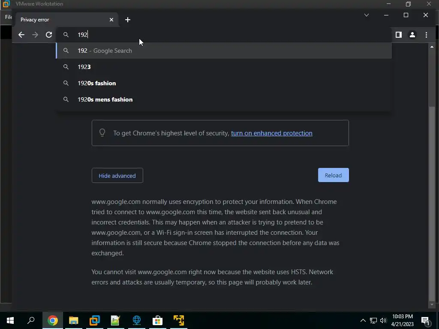Select '1920s mens fashion' suggestion
Screen dimensions: 439x329
[x=224, y=99]
